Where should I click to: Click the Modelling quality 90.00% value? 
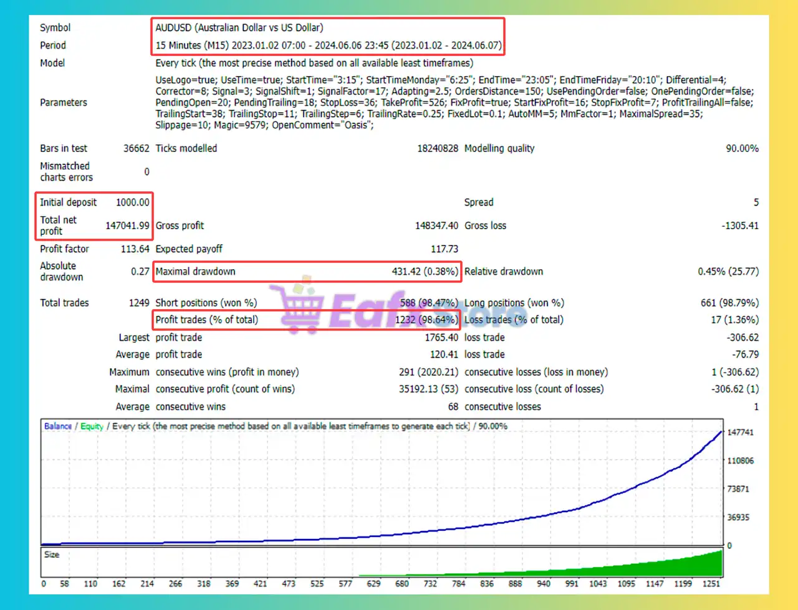tap(742, 148)
